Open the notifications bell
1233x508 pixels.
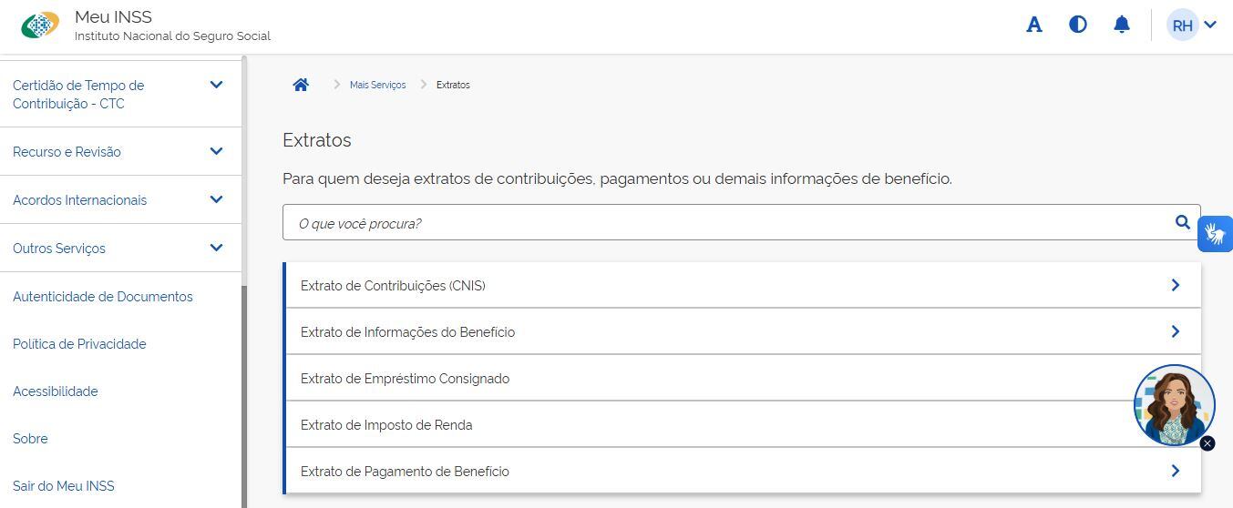click(1122, 25)
